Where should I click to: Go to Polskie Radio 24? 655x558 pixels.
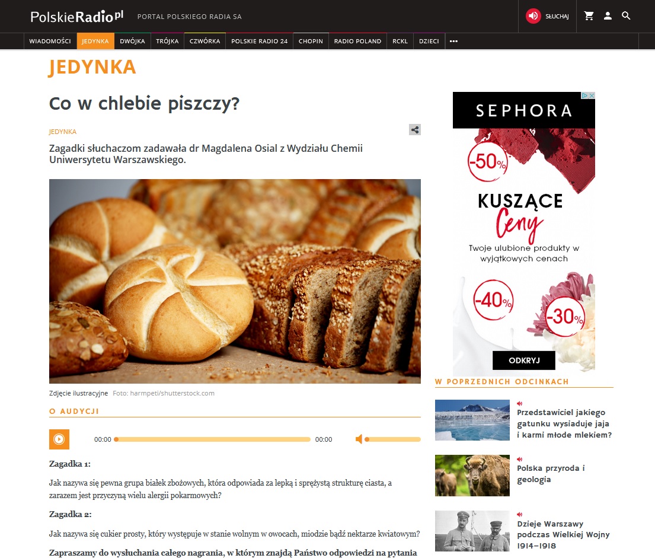click(260, 41)
